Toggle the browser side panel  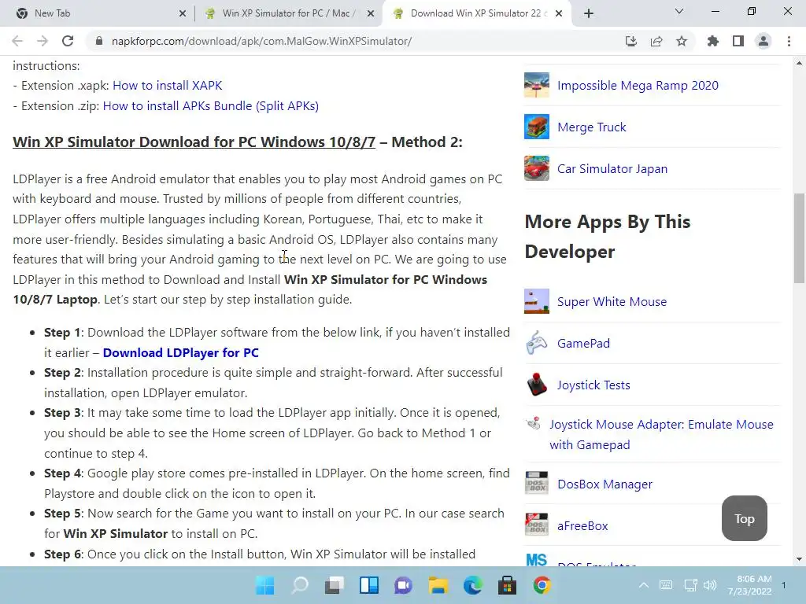[x=738, y=41]
